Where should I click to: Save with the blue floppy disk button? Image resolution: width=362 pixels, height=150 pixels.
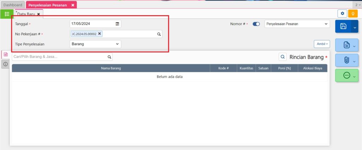(343, 26)
